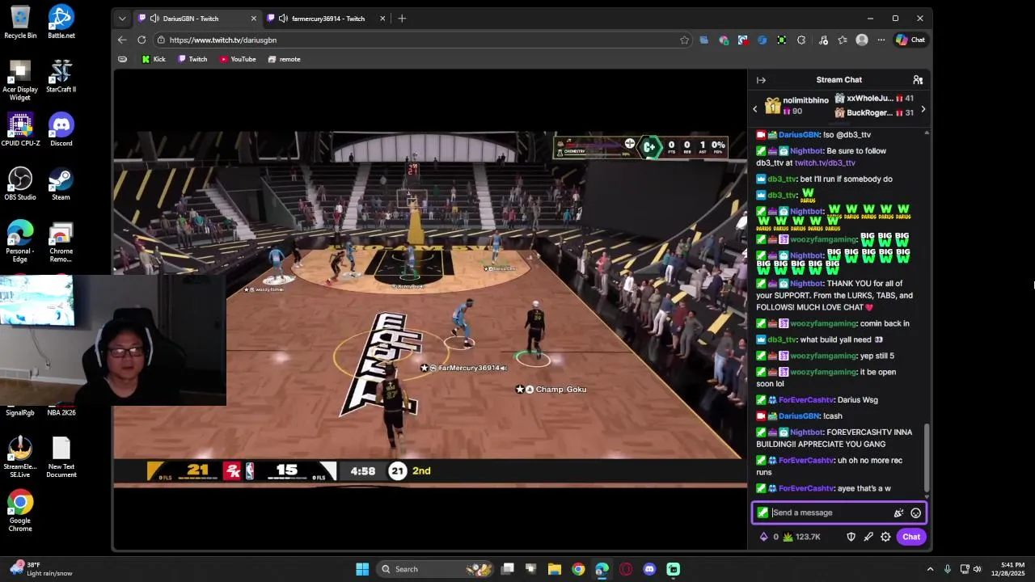The height and width of the screenshot is (582, 1035).
Task: Open a new browser tab
Action: 402,19
